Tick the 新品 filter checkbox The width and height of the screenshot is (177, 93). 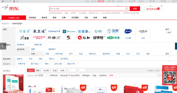pos(91,75)
